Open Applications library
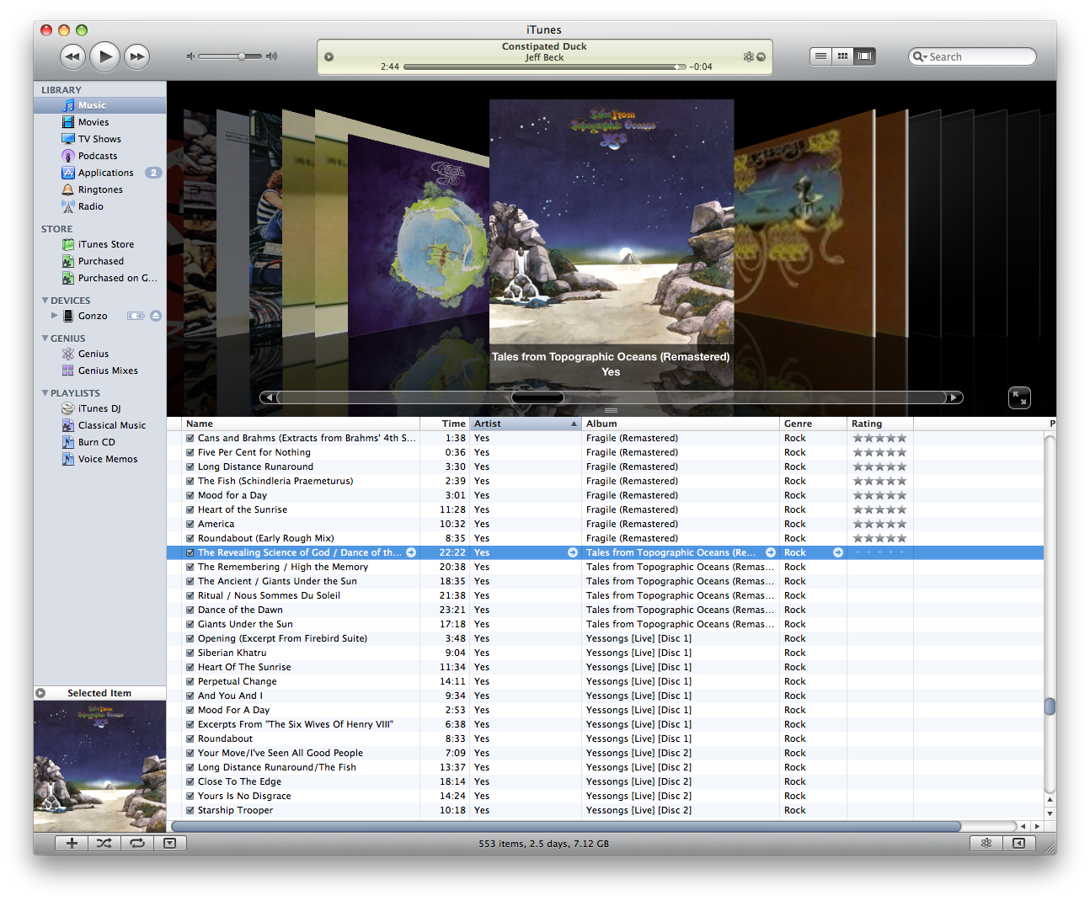 pos(100,173)
